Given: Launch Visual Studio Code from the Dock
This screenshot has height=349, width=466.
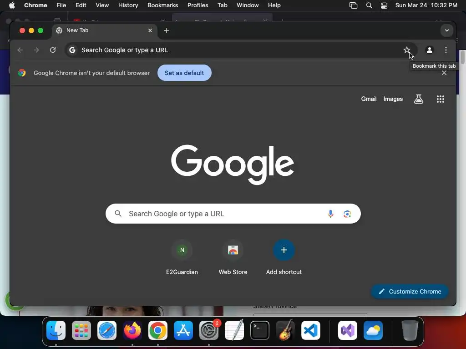Looking at the screenshot, I should (x=310, y=330).
